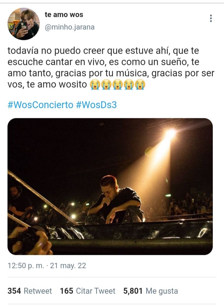This screenshot has width=224, height=307.
Task: Tap the bright spotlight in the concert photo
Action: (170, 134)
